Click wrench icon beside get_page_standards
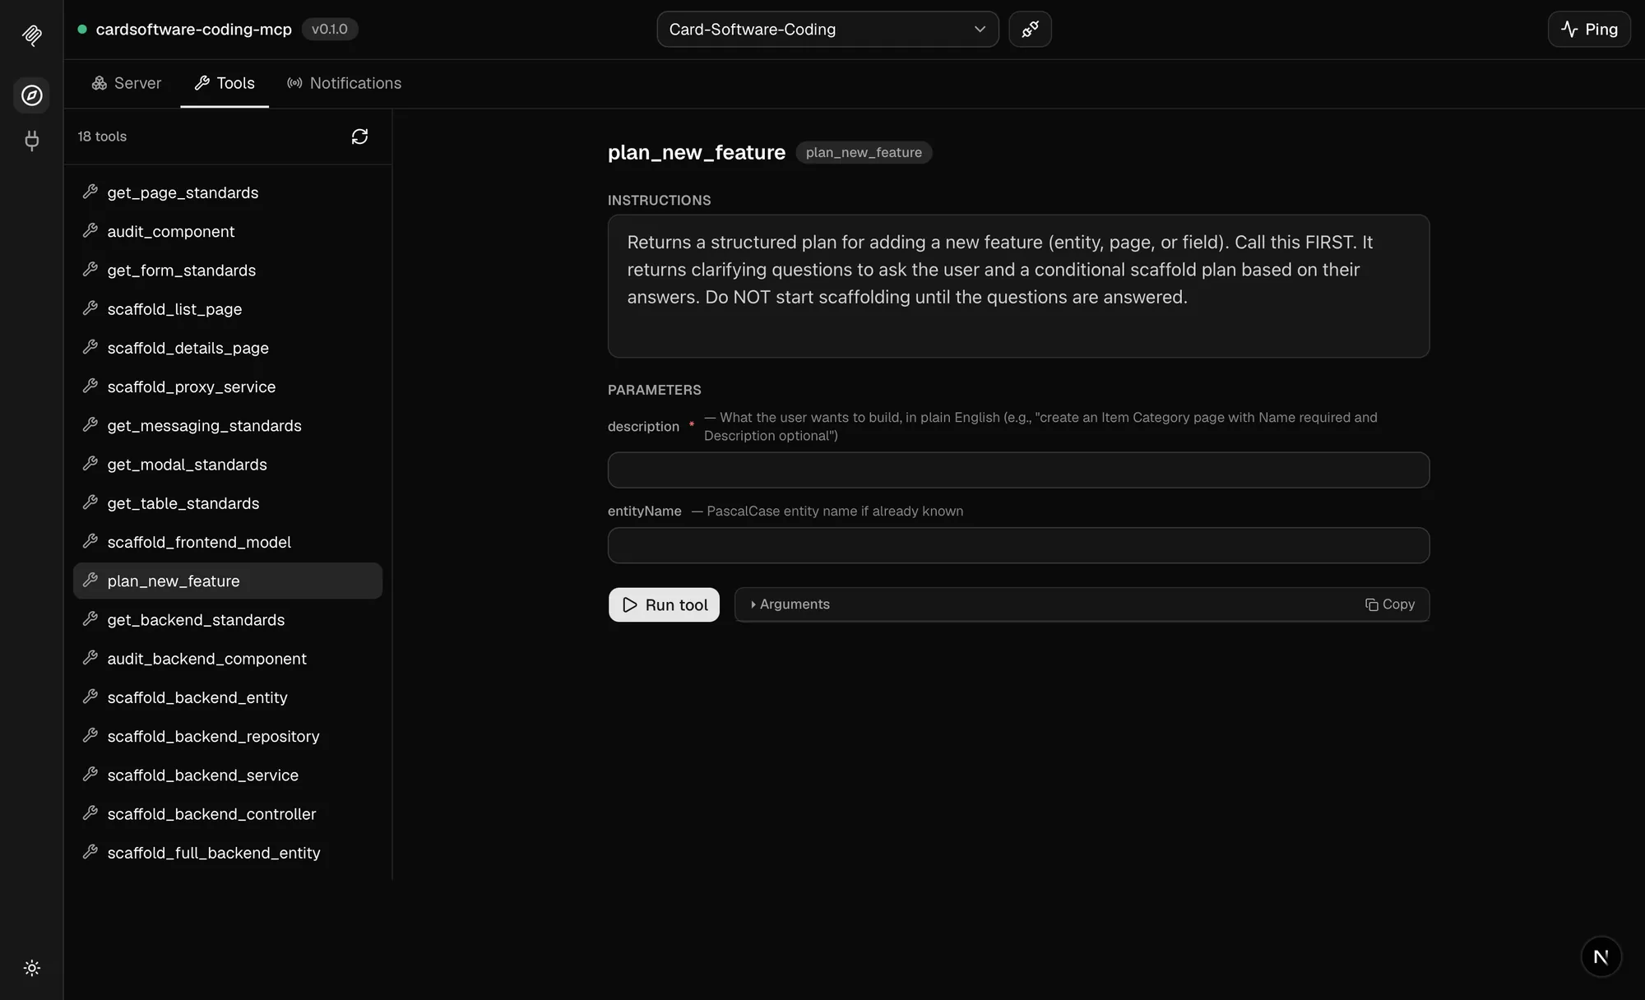The height and width of the screenshot is (1000, 1645). (90, 192)
